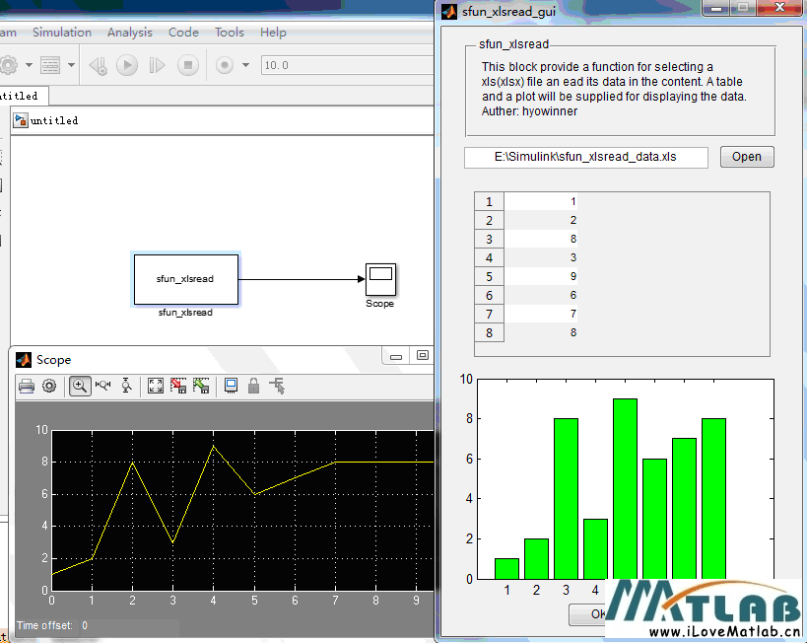This screenshot has height=643, width=807.
Task: Run the Simulink simulation
Action: (127, 65)
